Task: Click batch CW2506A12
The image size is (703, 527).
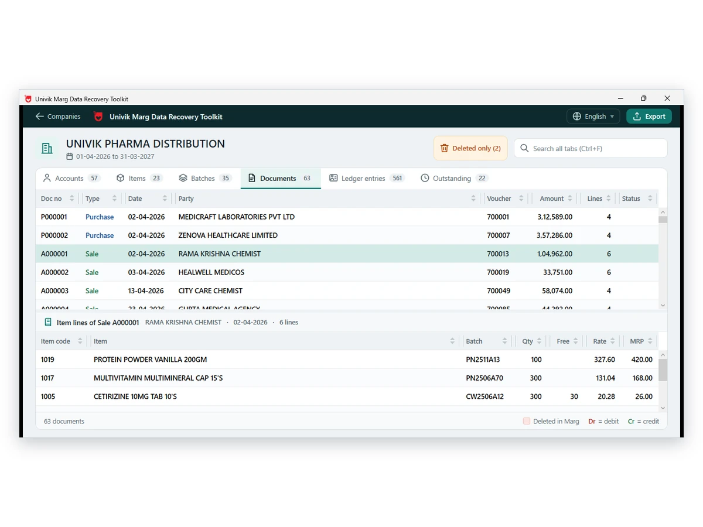Action: (485, 396)
